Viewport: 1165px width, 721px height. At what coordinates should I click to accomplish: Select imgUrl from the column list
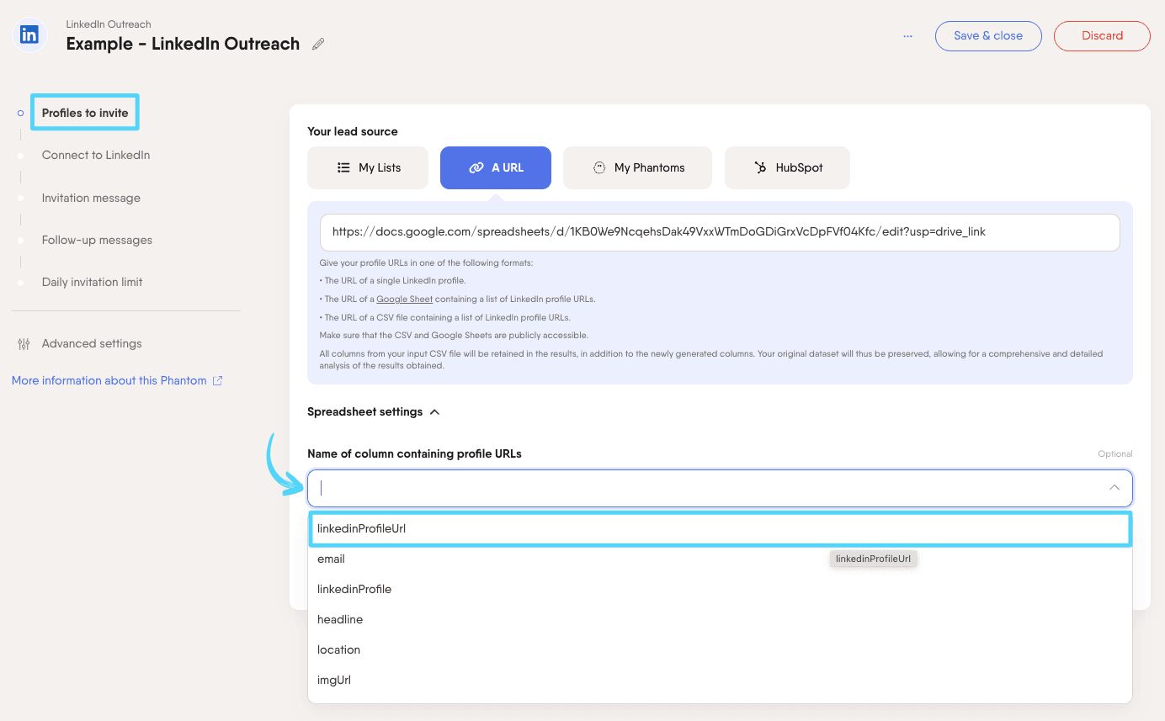(334, 681)
